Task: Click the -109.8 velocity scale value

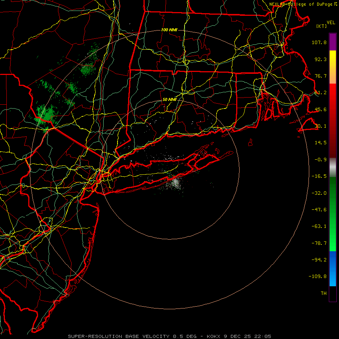Action: 318,276
